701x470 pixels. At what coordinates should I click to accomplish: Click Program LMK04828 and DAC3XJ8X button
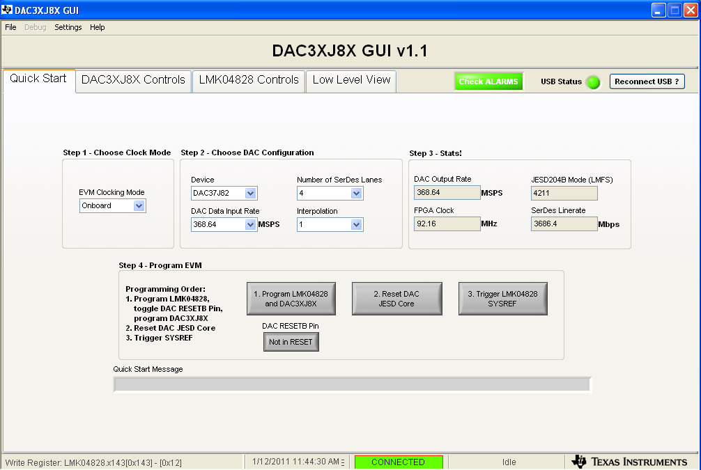[x=291, y=299]
